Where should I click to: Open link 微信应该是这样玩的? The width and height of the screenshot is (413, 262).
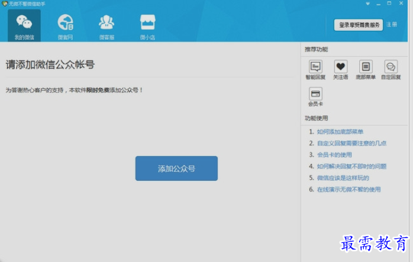pos(343,178)
